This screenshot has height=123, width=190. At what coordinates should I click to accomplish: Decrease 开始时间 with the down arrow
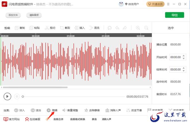click(x=184, y=58)
